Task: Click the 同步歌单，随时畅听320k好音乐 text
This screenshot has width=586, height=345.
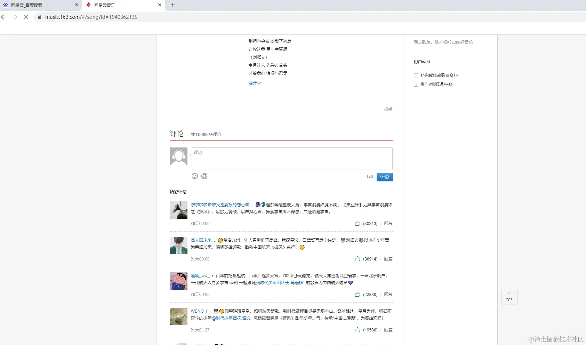Action: [443, 42]
